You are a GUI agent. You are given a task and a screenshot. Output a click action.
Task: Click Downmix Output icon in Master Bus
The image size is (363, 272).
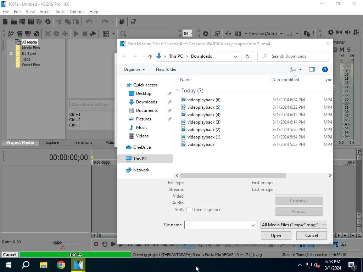(x=339, y=32)
